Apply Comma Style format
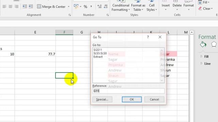The image size is (218, 122). (x=91, y=6)
